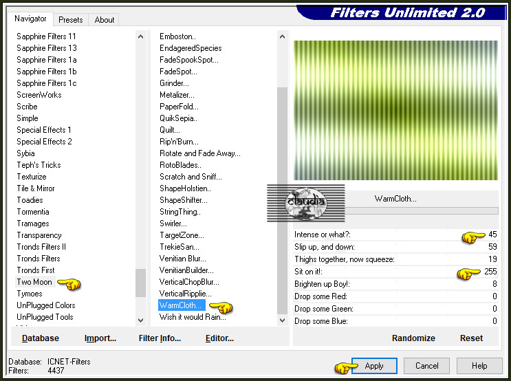This screenshot has width=511, height=381.
Task: Select Sybia category
Action: 25,153
